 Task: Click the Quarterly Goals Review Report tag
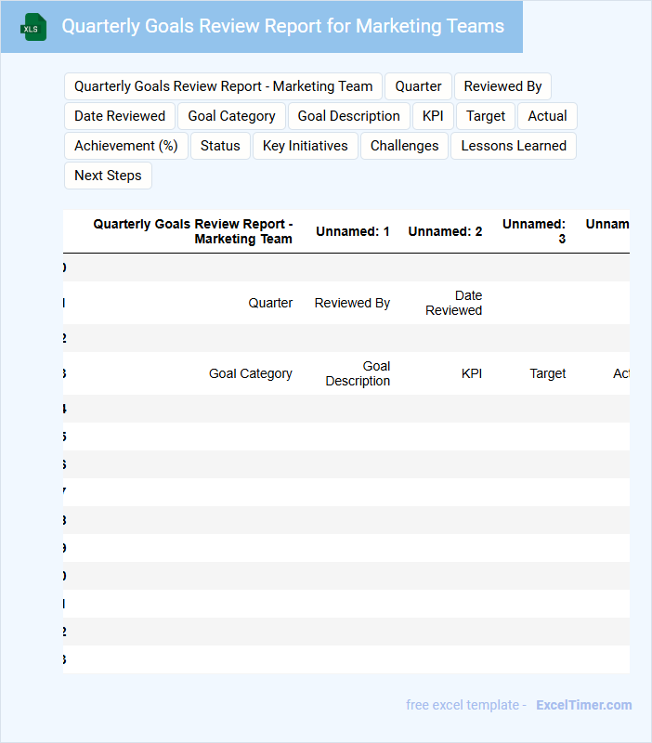tap(223, 86)
